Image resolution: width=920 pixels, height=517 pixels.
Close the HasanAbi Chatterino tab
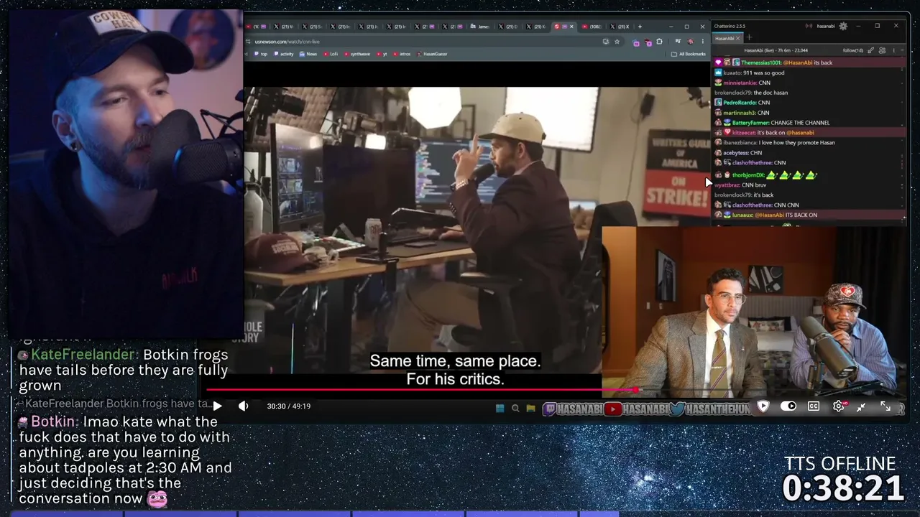[739, 38]
